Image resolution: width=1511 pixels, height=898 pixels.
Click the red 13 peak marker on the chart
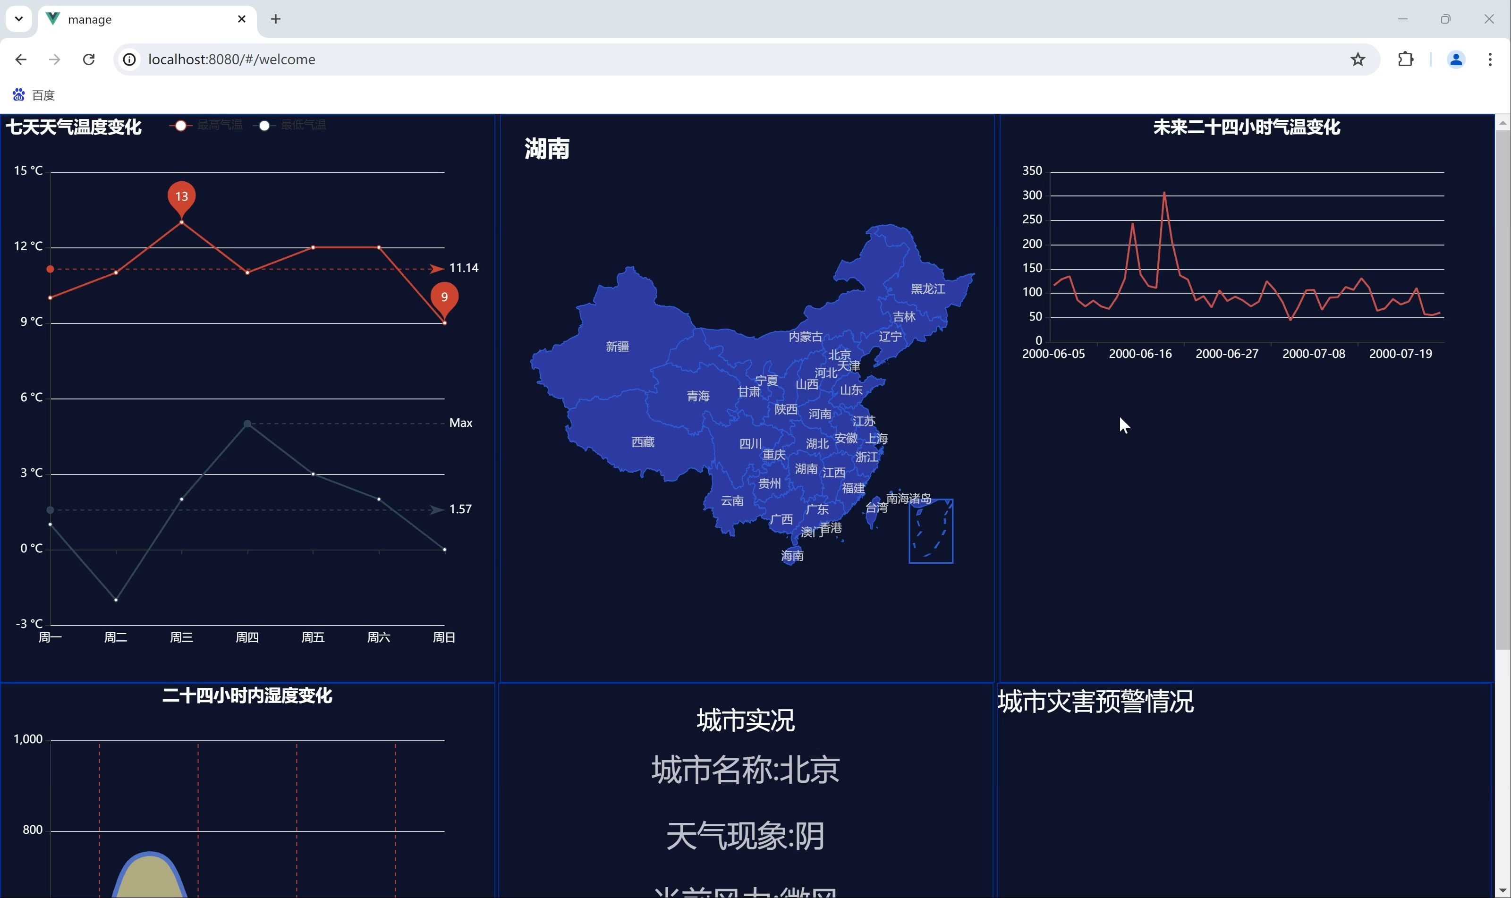181,197
